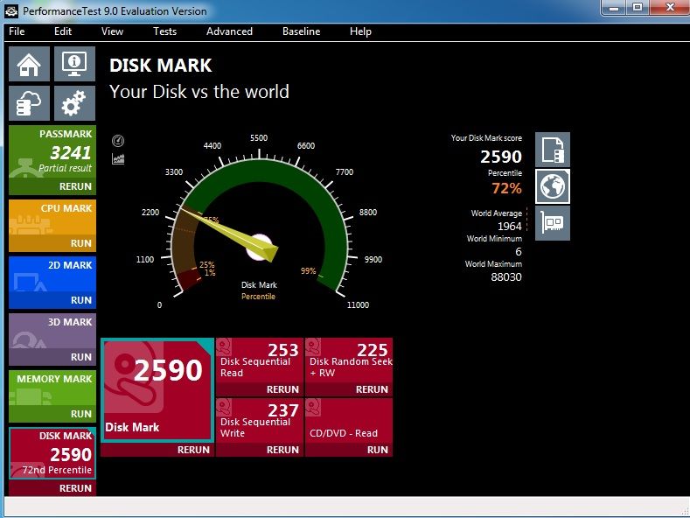Open the Tests menu
This screenshot has height=518, width=690.
(x=164, y=31)
